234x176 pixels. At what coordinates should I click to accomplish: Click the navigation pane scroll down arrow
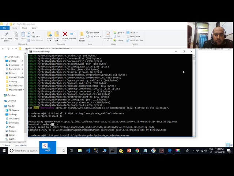pos(25,142)
